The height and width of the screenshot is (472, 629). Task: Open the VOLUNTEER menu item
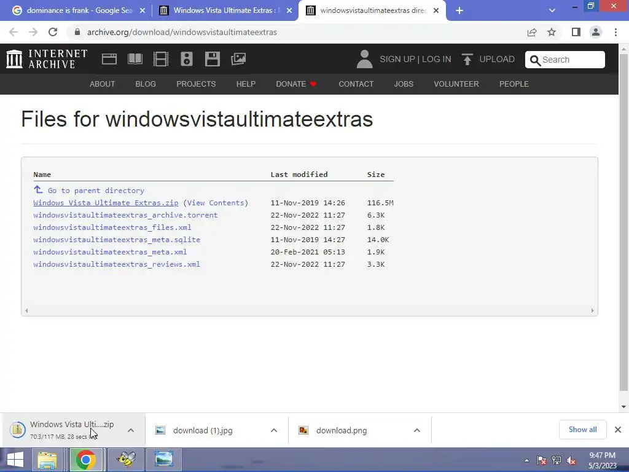pyautogui.click(x=456, y=84)
